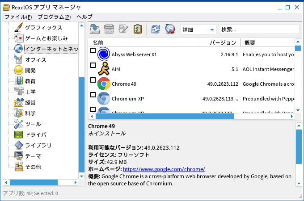Select the 開発 hard hat icon
The image size is (304, 201).
coord(19,70)
